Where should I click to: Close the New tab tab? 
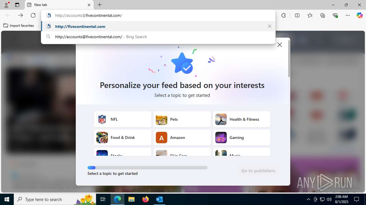point(89,5)
